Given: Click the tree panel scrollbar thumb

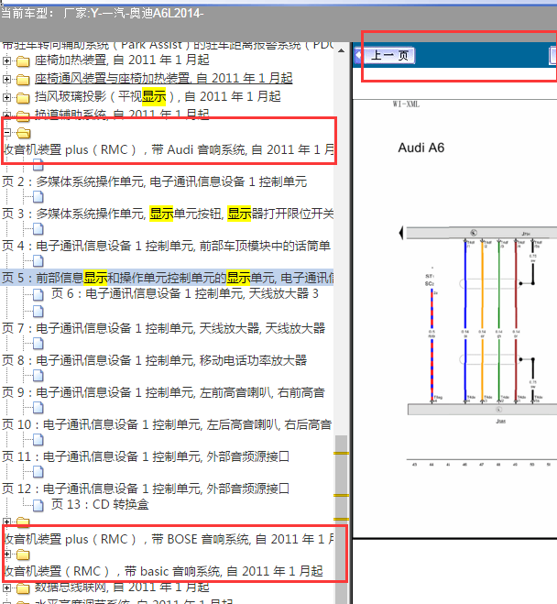Looking at the screenshot, I should click(341, 520).
